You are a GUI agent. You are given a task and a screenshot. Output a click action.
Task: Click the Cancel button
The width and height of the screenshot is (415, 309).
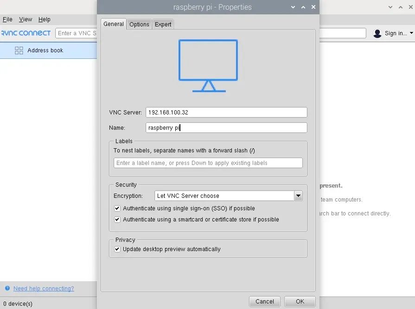(265, 301)
